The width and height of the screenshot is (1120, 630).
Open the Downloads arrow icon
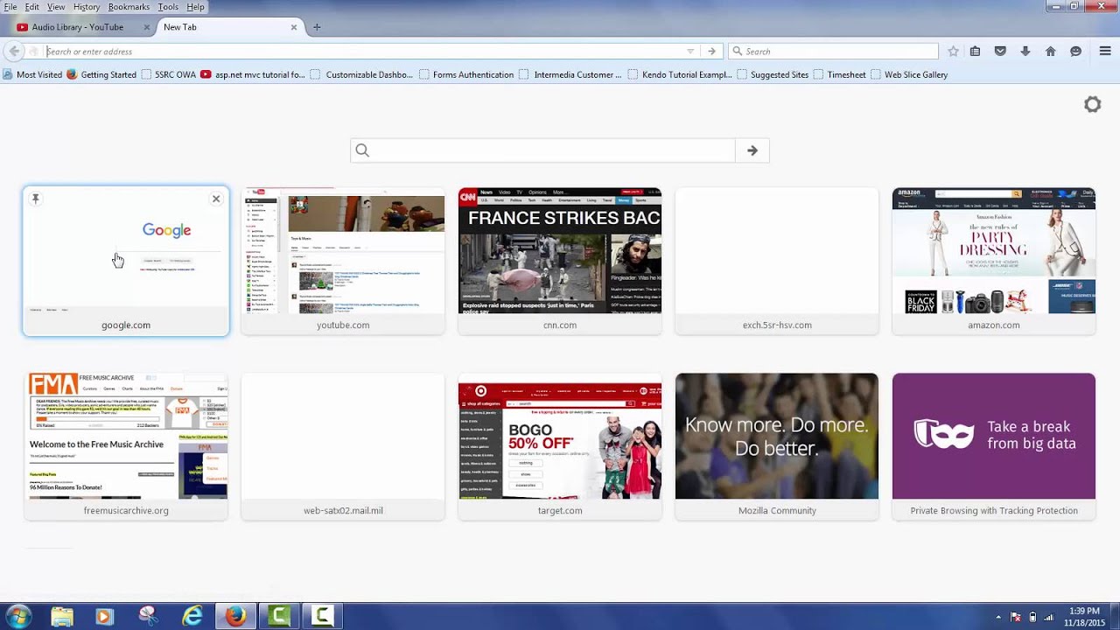click(1025, 52)
